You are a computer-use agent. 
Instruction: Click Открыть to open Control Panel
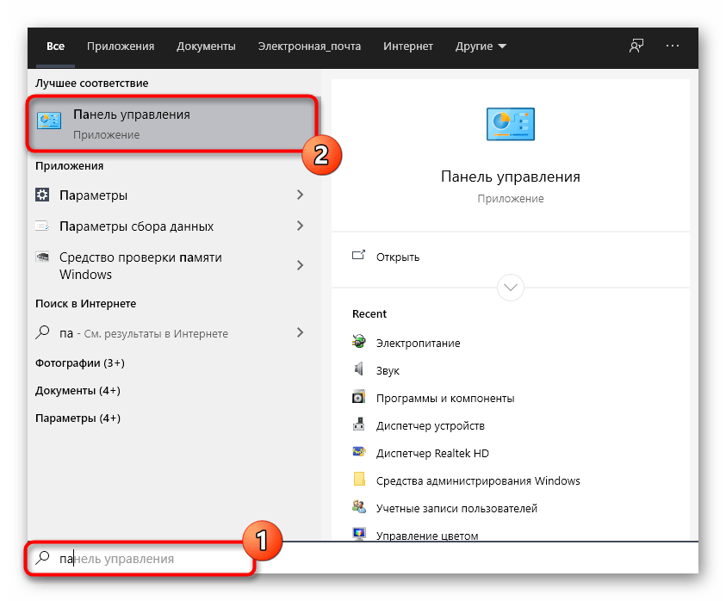pos(397,257)
